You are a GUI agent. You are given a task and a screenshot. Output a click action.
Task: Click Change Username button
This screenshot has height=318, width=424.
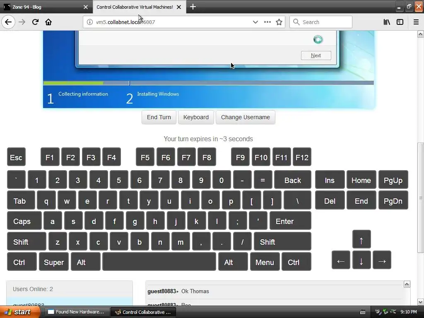point(245,117)
